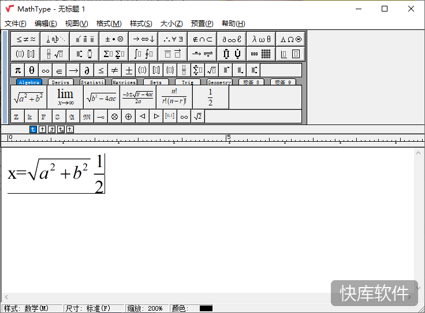Screen dimensions: 425x313
Task: Insert the plus-minus sign from small bar
Action: [128, 70]
